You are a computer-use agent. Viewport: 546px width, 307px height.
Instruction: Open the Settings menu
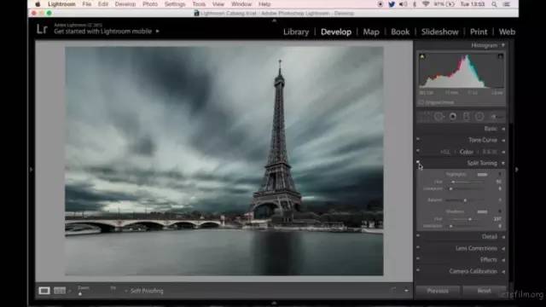click(175, 4)
